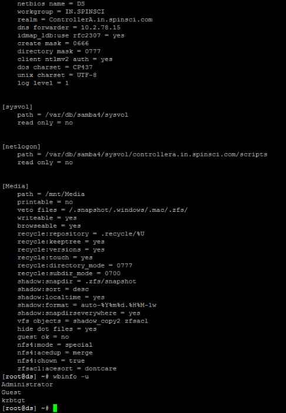Click the recycle:repository setting line
Screen dimensions: 286x413
click(x=80, y=234)
